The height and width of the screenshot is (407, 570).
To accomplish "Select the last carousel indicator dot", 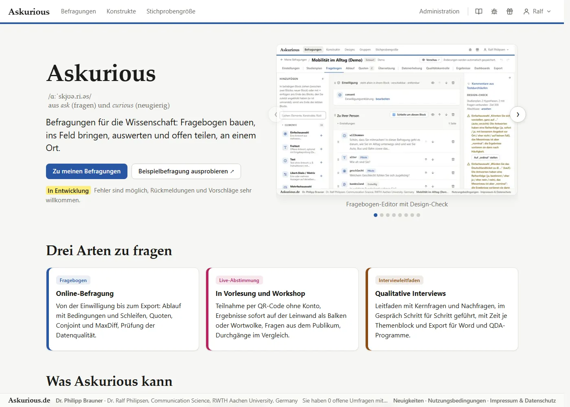I will [x=418, y=215].
